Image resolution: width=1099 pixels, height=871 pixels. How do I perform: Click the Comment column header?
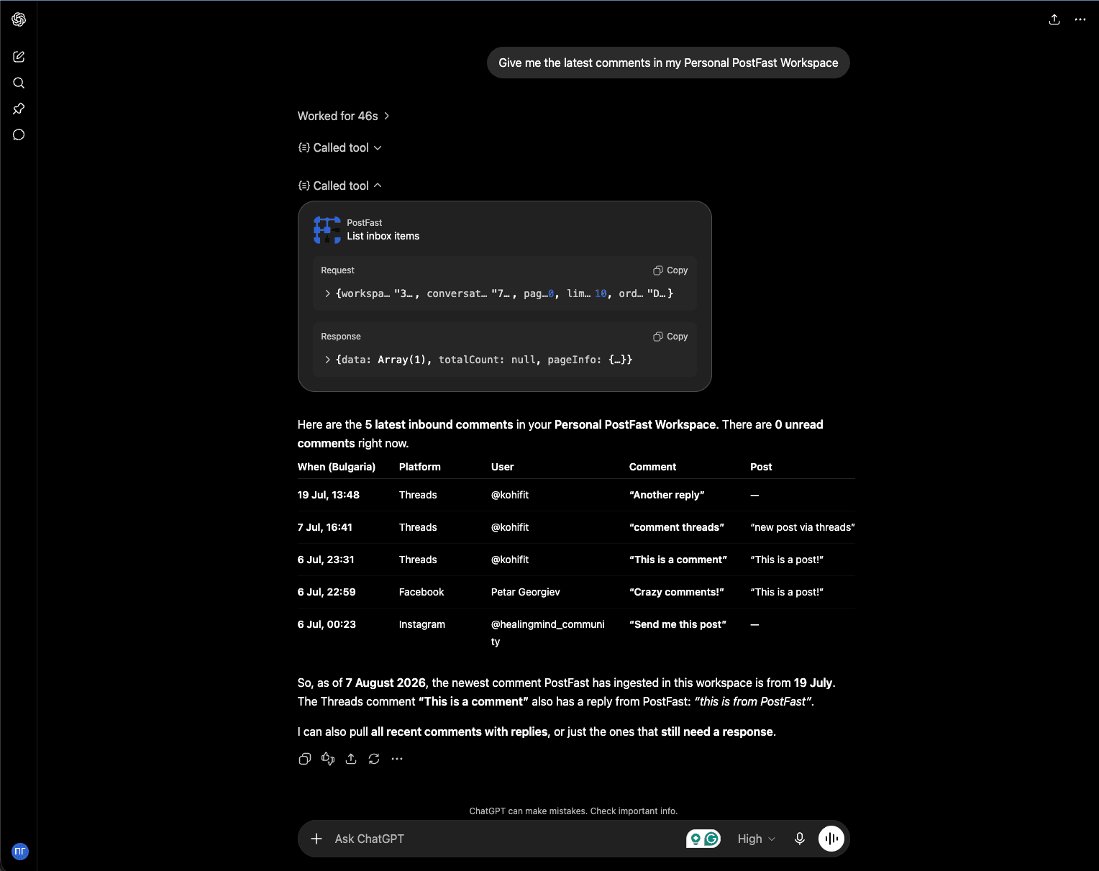point(653,467)
